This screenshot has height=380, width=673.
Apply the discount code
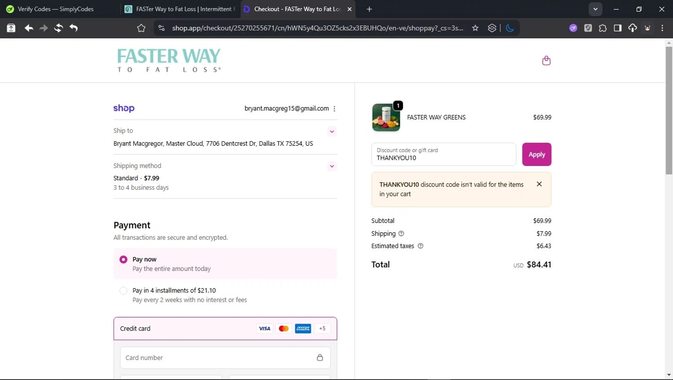tap(537, 154)
